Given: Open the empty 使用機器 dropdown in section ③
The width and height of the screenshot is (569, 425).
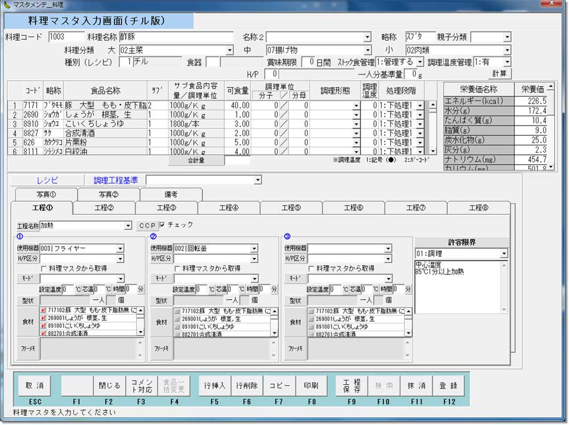Looking at the screenshot, I should click(x=388, y=248).
